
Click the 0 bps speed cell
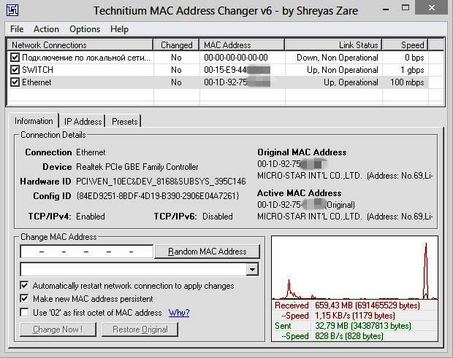[414, 58]
